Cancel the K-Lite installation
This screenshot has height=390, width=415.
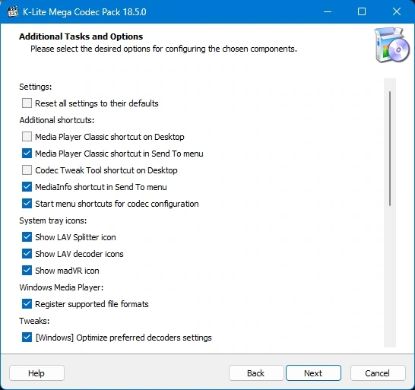click(378, 373)
